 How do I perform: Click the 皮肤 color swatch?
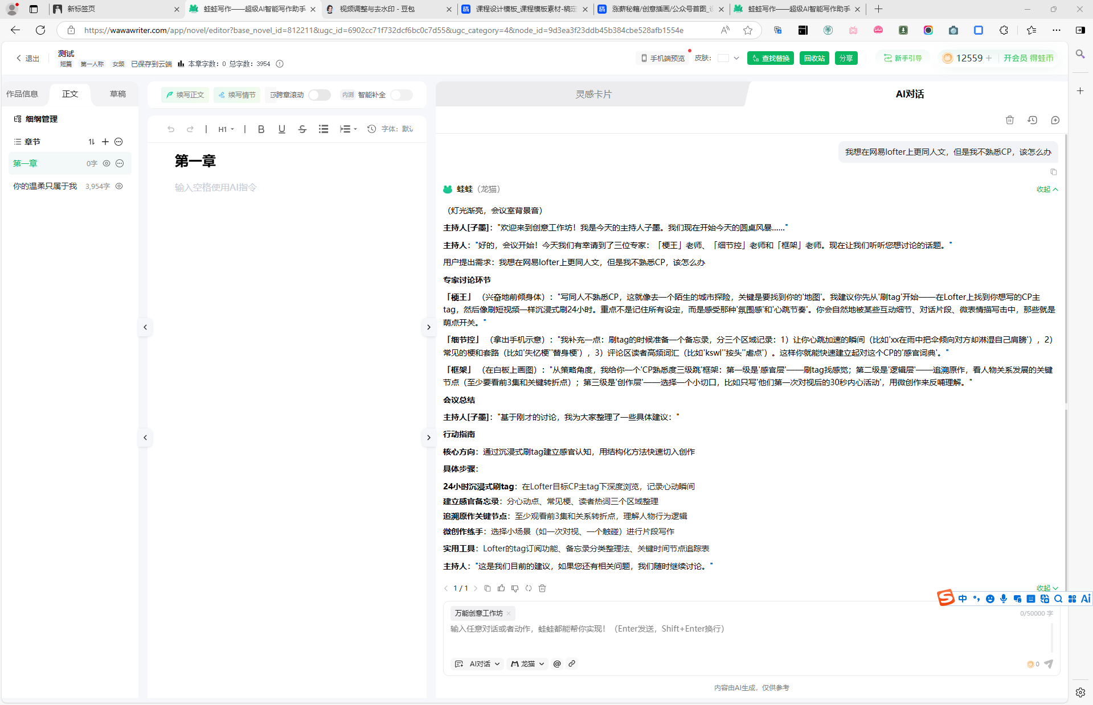[723, 58]
